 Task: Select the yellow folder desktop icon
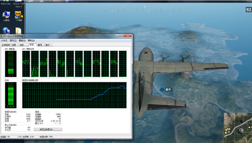pyautogui.click(x=18, y=30)
